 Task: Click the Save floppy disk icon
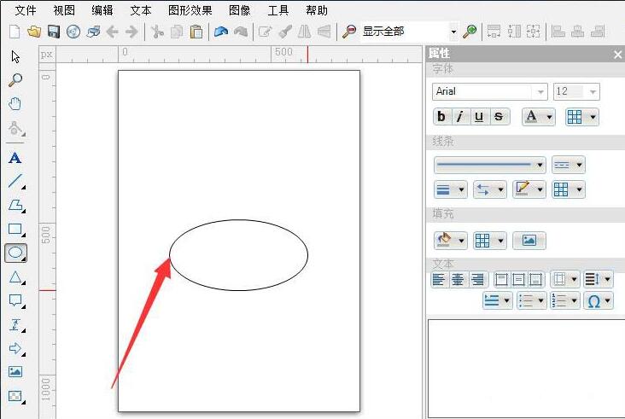click(x=53, y=32)
